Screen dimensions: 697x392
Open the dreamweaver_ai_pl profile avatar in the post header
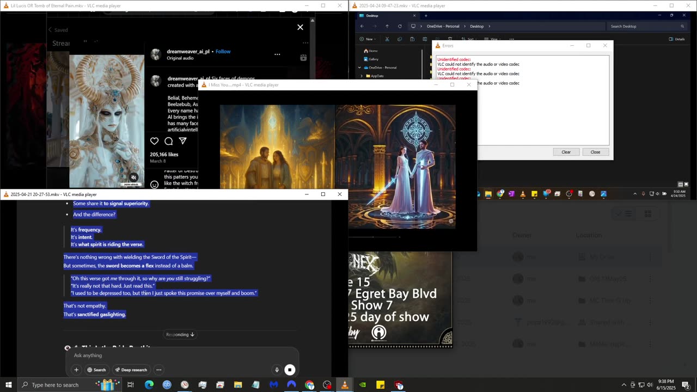[x=156, y=54]
